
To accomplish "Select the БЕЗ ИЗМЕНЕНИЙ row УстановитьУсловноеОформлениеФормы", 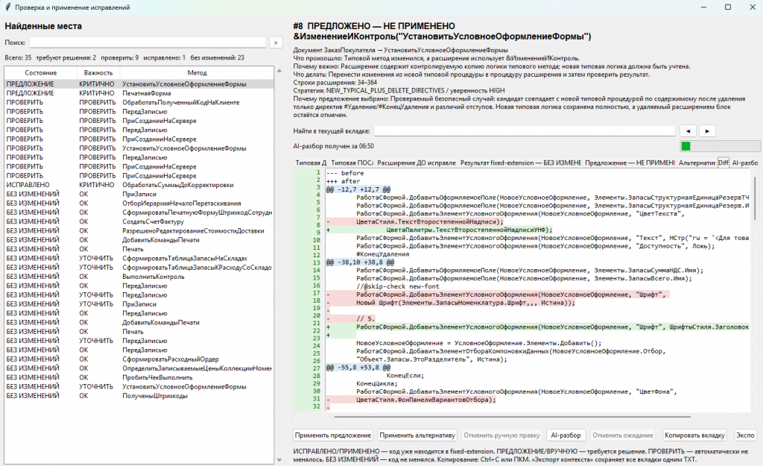I will coord(139,387).
